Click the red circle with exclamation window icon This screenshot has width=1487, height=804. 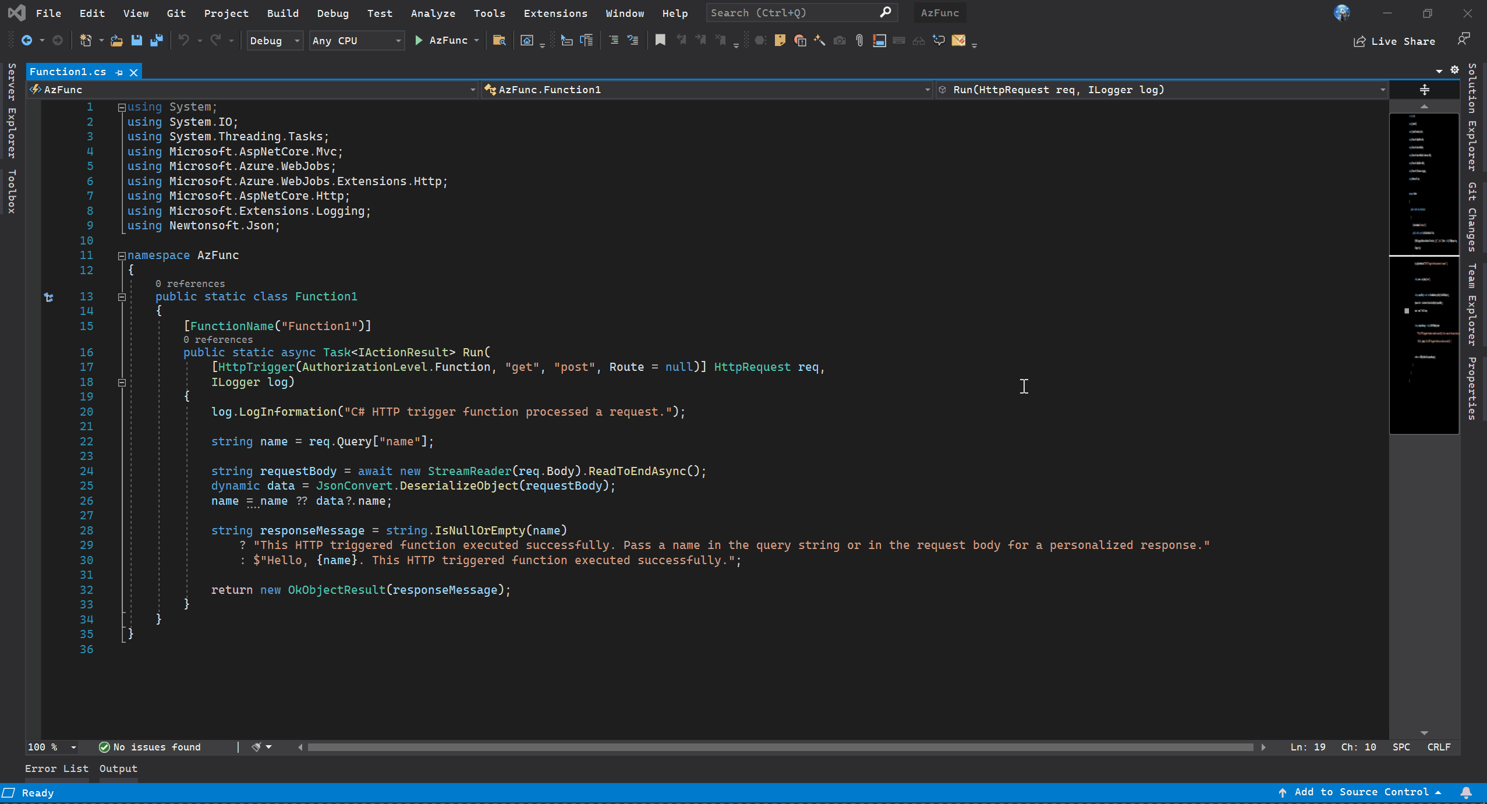800,40
